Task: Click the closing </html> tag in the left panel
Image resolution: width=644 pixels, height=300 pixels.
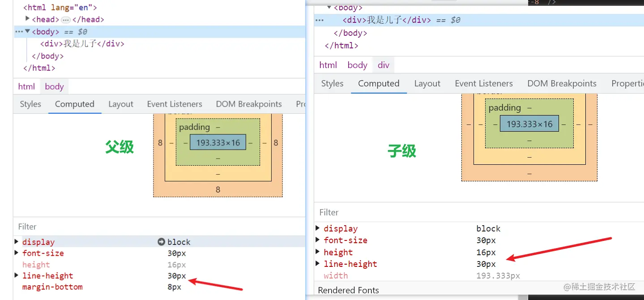Action: point(39,68)
